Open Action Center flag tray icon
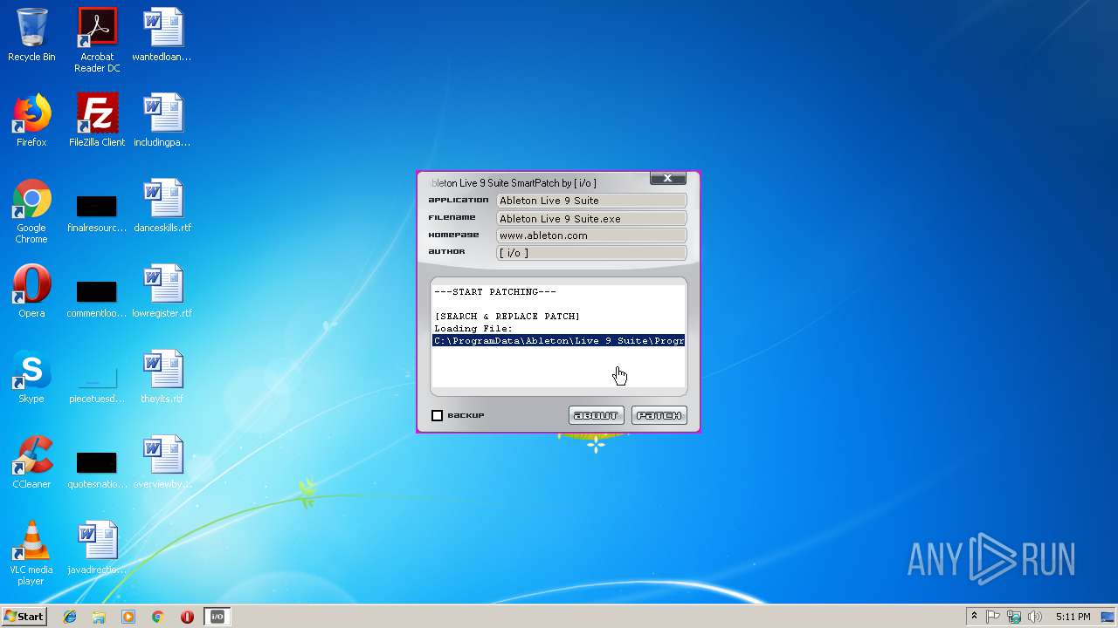The image size is (1118, 628). (x=993, y=617)
